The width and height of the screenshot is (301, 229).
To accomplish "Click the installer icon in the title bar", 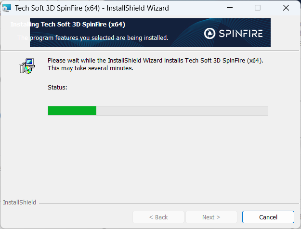I will pos(7,8).
